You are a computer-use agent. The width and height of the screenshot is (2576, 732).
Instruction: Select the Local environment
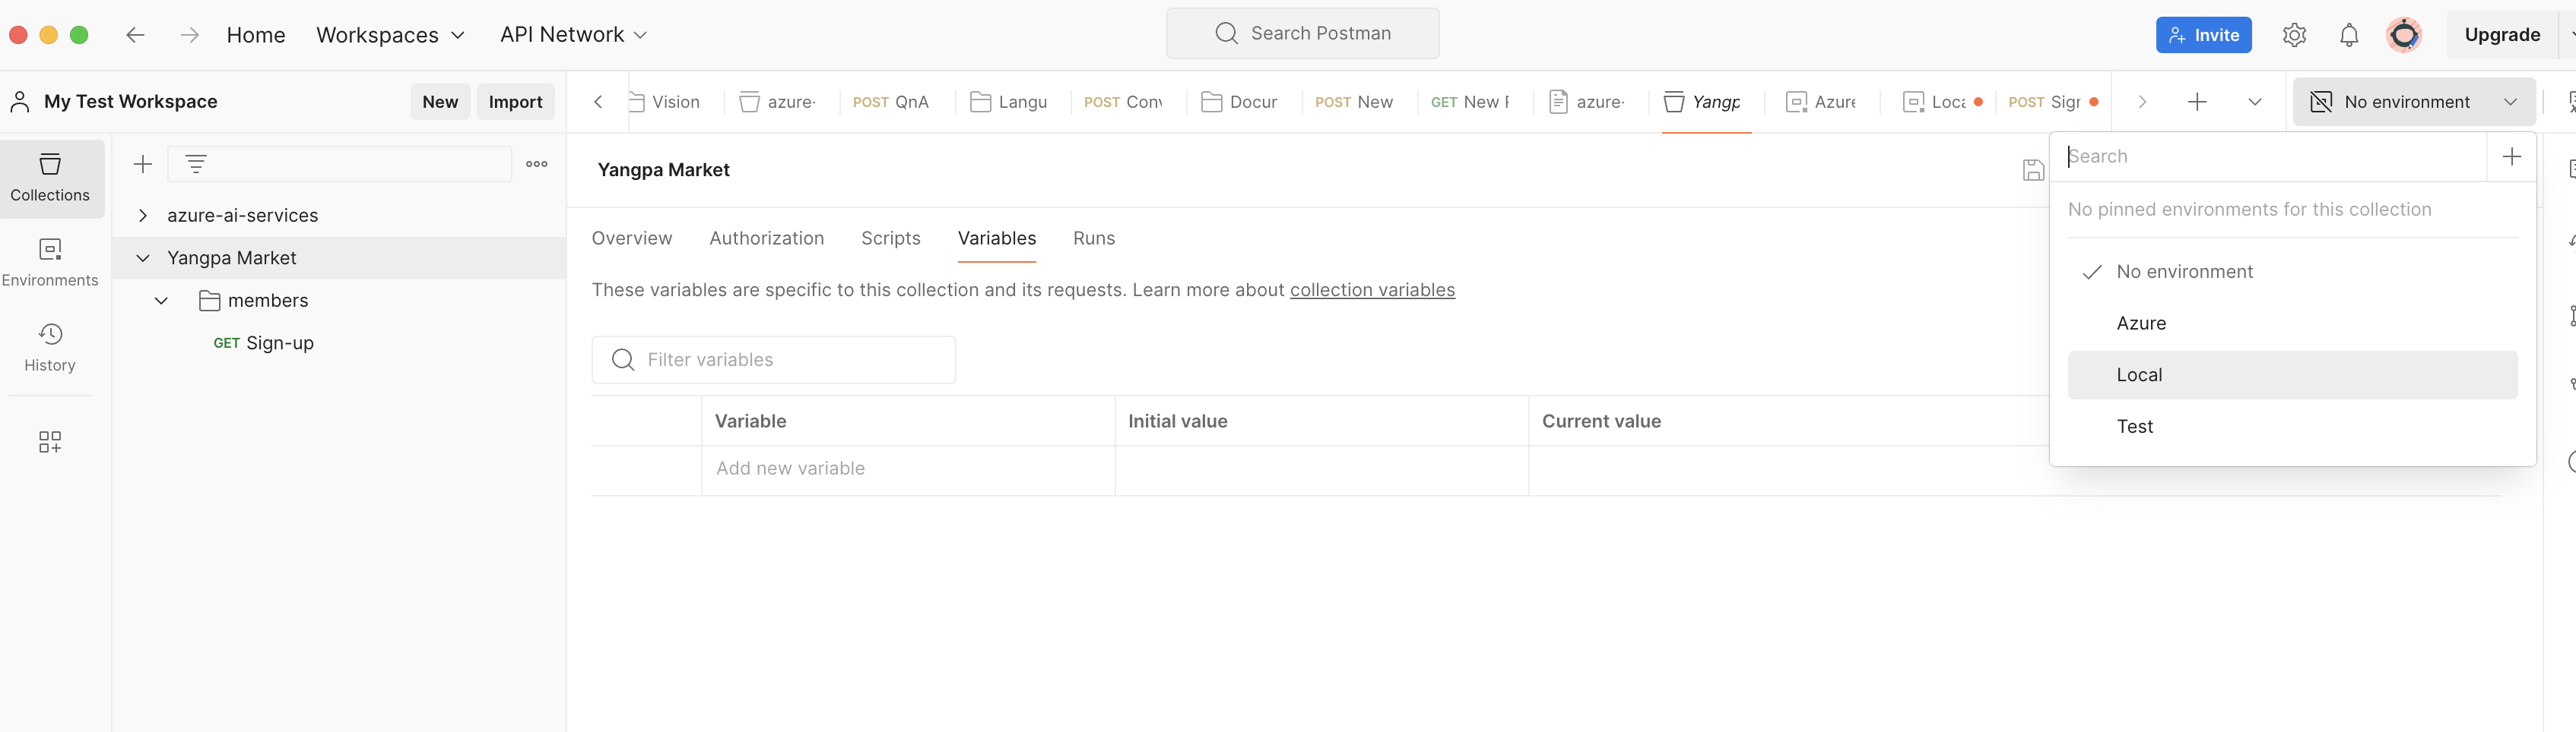tap(2292, 375)
